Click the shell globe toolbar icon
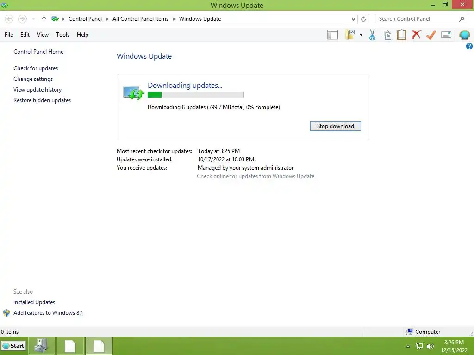 point(465,35)
